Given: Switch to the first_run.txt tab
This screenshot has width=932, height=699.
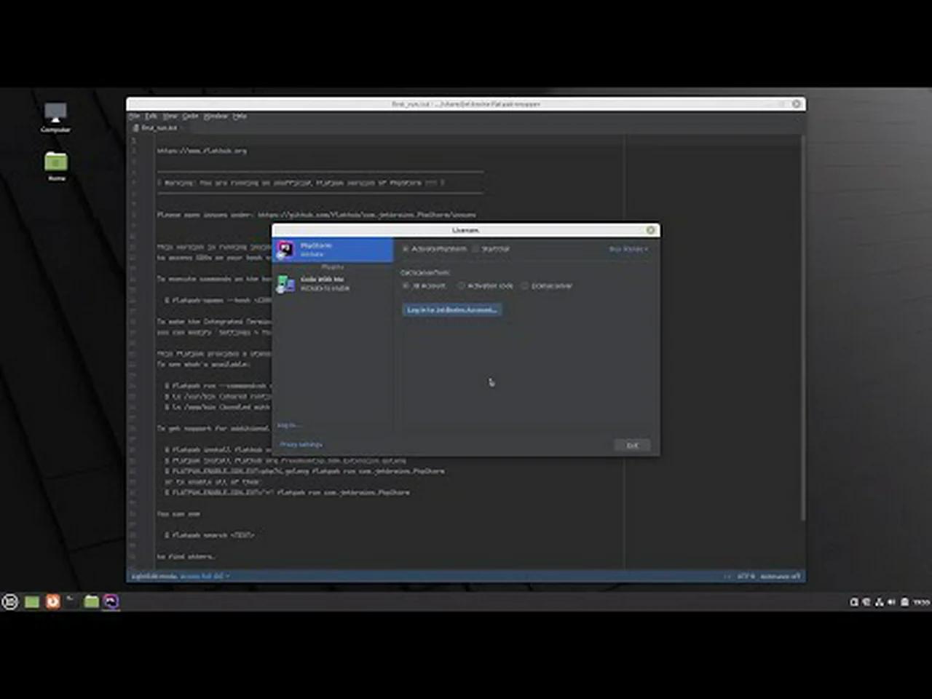Looking at the screenshot, I should coord(157,127).
